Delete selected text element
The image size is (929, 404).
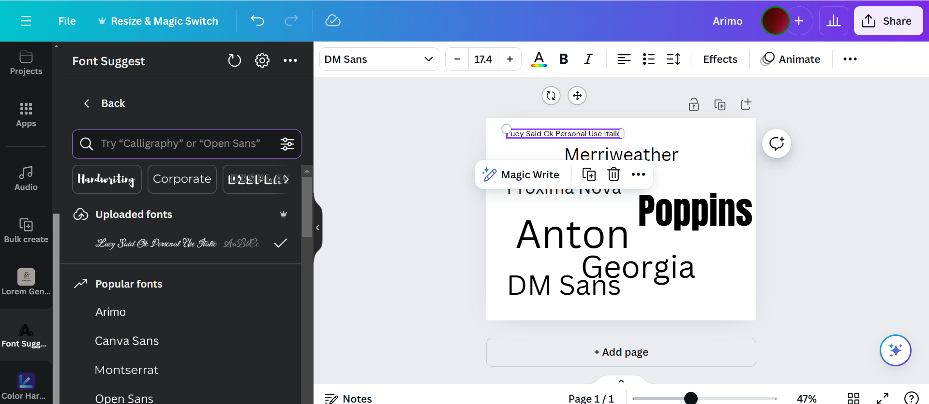point(614,174)
